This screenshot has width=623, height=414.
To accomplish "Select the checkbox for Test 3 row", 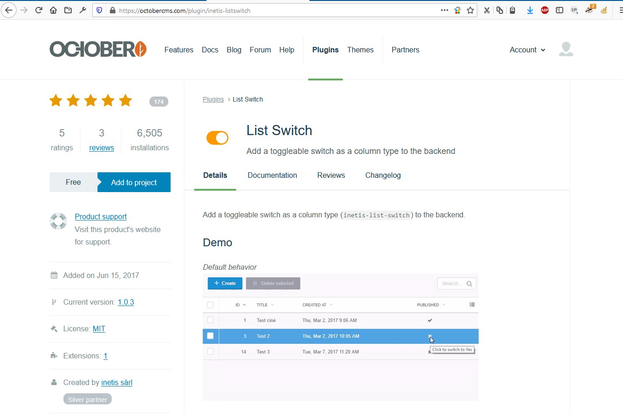I will click(210, 352).
